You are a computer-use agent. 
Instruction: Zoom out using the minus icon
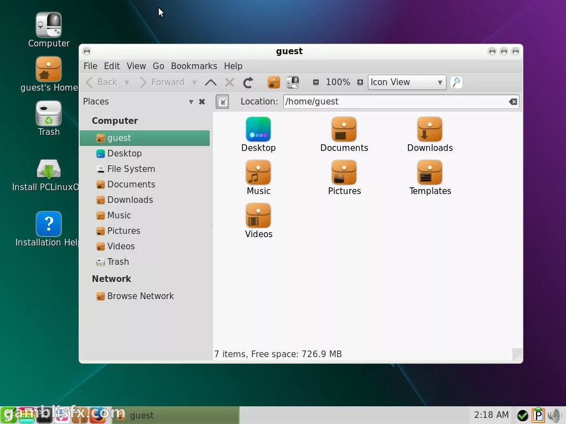(x=316, y=82)
